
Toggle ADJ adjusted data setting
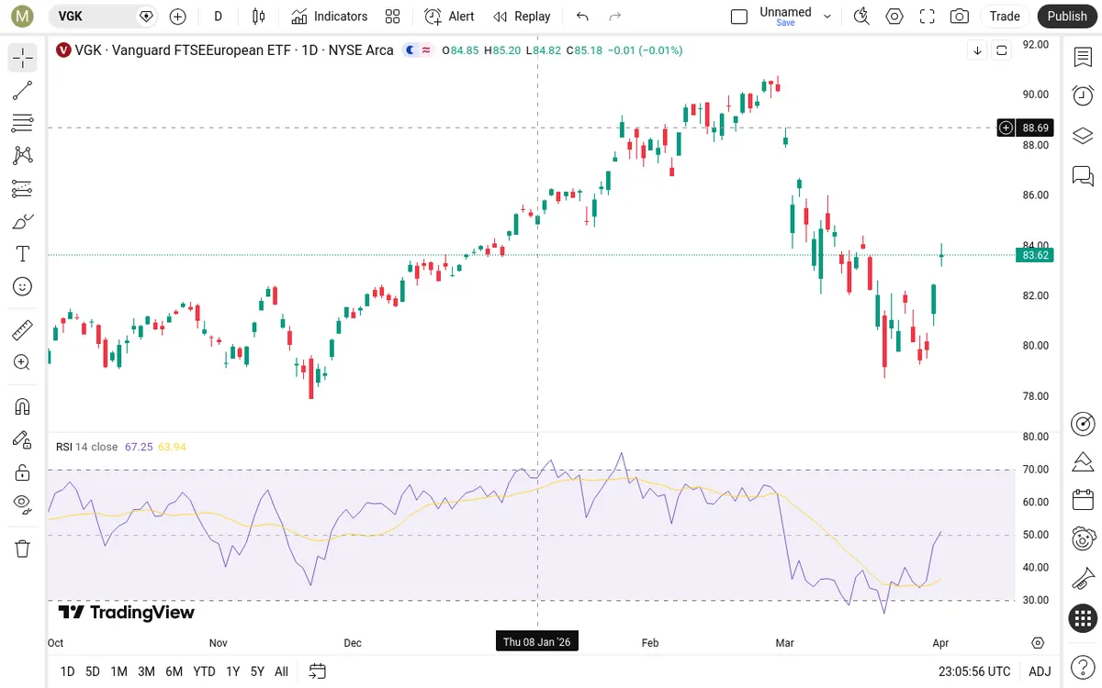(x=1040, y=671)
